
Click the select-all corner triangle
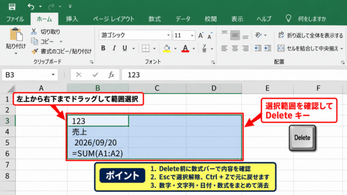[x=11, y=88]
